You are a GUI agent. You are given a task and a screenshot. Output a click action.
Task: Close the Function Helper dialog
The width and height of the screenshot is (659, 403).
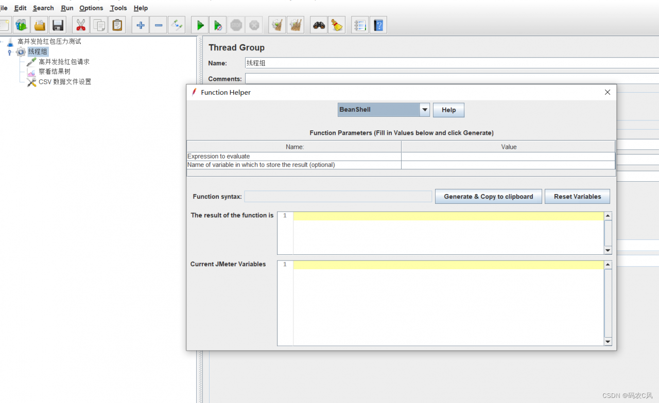tap(608, 92)
